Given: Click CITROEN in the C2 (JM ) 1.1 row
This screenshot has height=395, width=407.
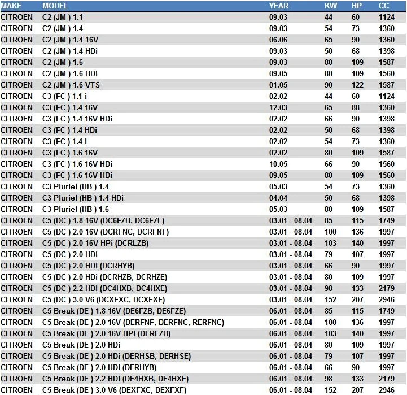Looking at the screenshot, I should (16, 17).
